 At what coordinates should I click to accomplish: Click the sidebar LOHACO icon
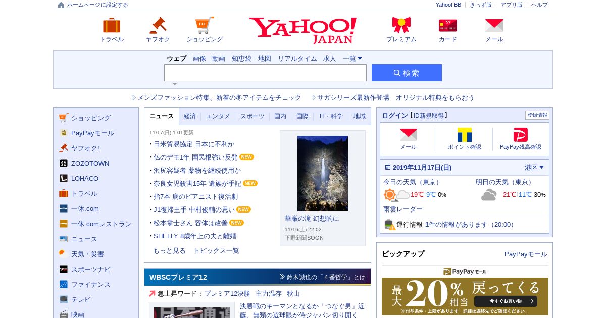click(x=63, y=178)
